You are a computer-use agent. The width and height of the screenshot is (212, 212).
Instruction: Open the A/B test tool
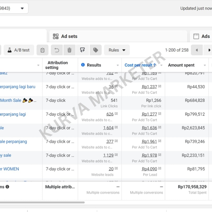click(19, 50)
